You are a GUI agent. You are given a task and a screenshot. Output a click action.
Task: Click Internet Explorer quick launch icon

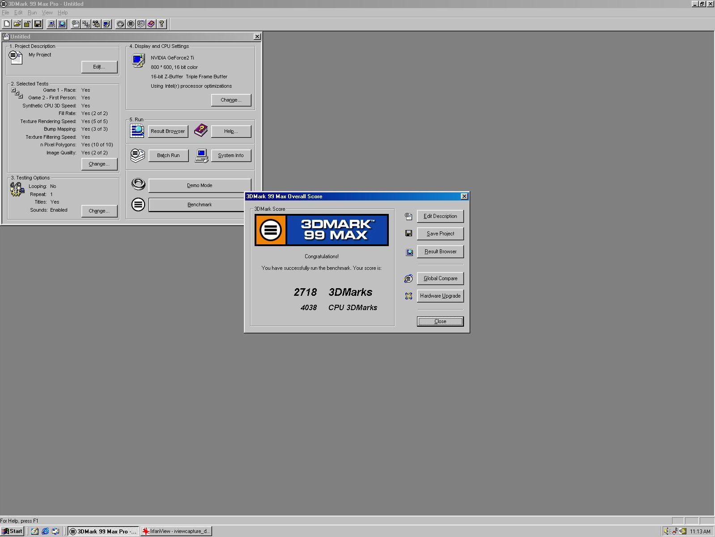45,531
